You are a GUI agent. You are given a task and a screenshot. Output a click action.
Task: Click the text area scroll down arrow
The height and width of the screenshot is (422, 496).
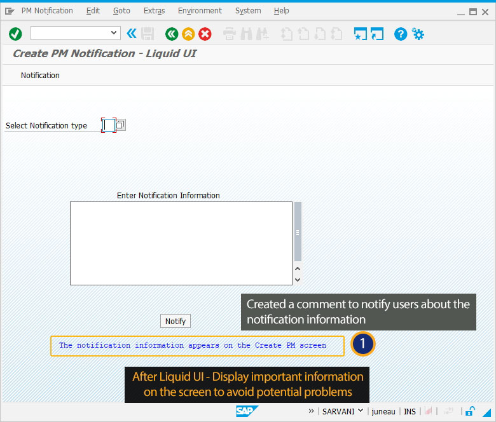point(298,280)
